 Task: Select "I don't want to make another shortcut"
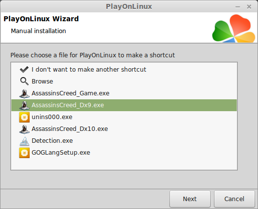pyautogui.click(x=89, y=70)
